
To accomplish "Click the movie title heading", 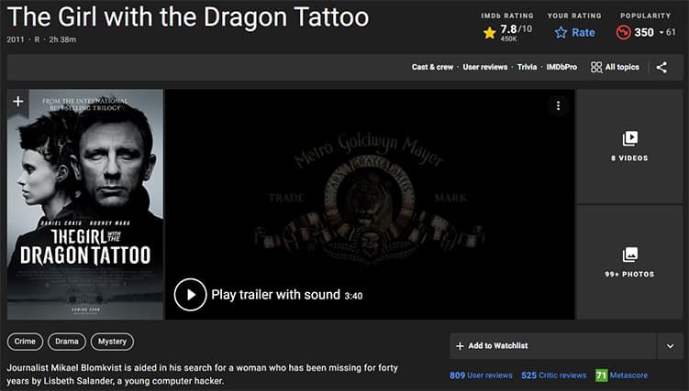I will [188, 16].
